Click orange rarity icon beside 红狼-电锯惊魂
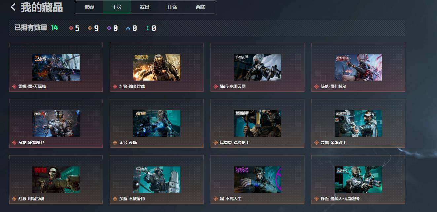437x212 pixels. click(x=14, y=199)
